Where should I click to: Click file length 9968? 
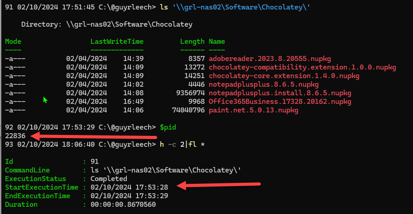click(197, 102)
